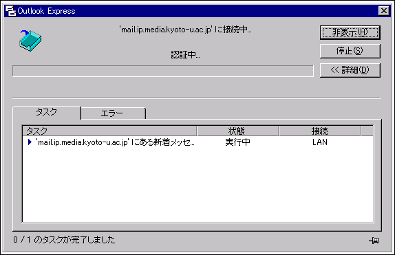Click the blue arrow beside the running task

point(30,142)
